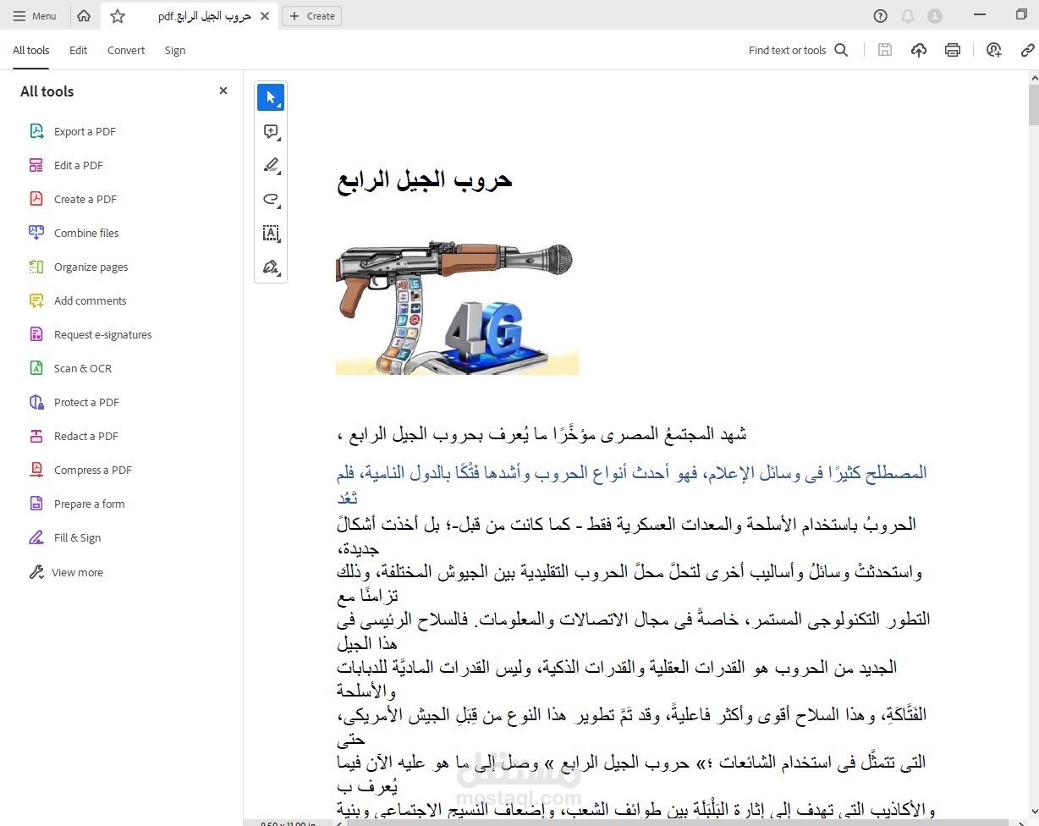
Task: Activate the Add text tool
Action: [x=271, y=233]
